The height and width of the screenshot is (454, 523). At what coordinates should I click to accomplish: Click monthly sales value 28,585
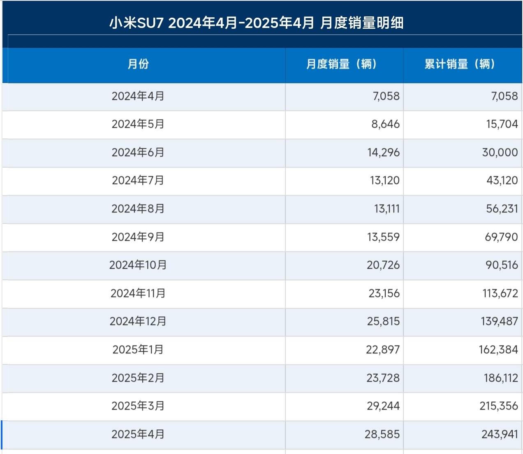point(382,434)
